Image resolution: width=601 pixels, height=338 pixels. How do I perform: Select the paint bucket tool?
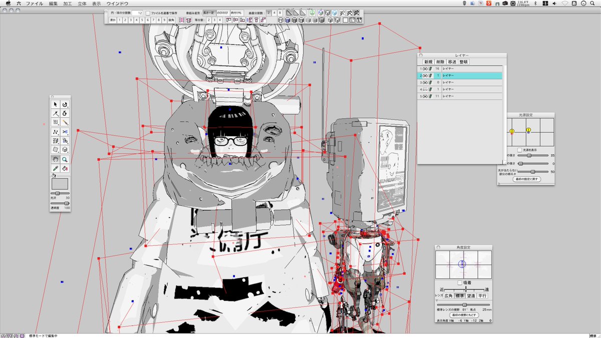pyautogui.click(x=65, y=168)
